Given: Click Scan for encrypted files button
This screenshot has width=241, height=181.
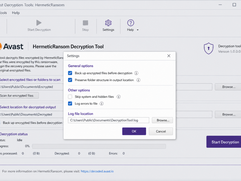Looking at the screenshot, I should click(x=19, y=96).
